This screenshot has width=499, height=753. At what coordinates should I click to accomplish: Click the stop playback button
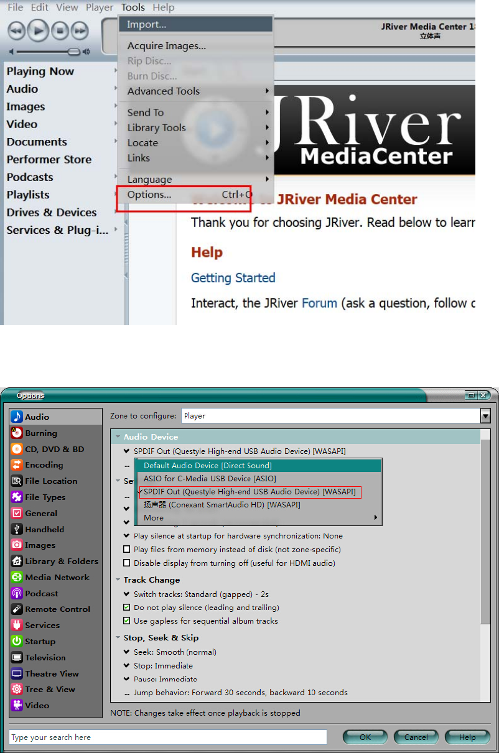(59, 29)
